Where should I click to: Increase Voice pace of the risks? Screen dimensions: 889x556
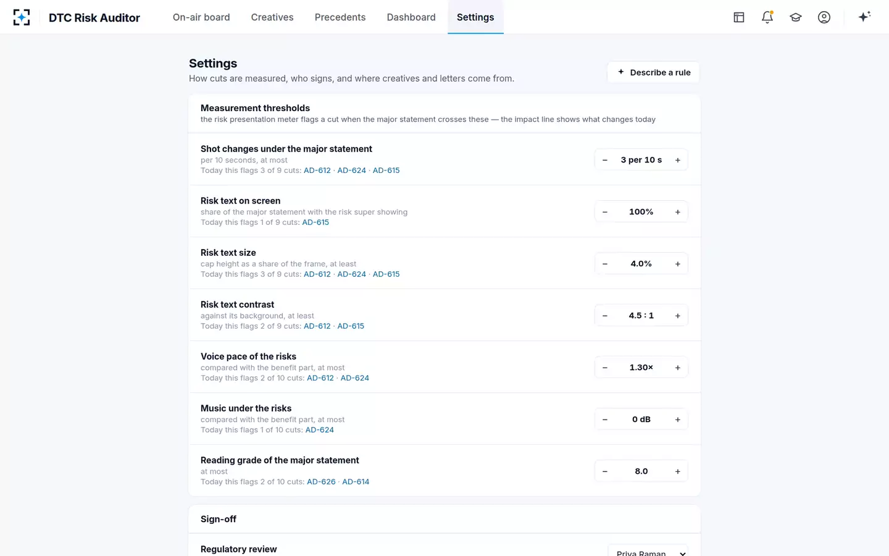[x=678, y=368]
